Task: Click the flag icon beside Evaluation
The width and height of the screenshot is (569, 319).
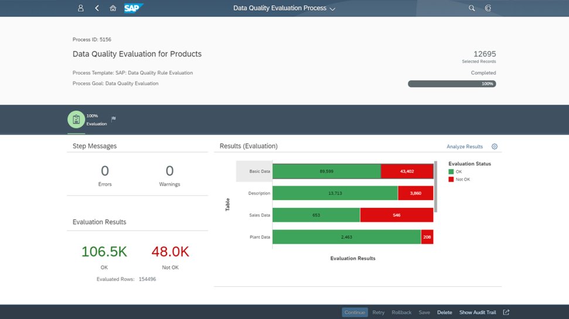Action: tap(114, 119)
